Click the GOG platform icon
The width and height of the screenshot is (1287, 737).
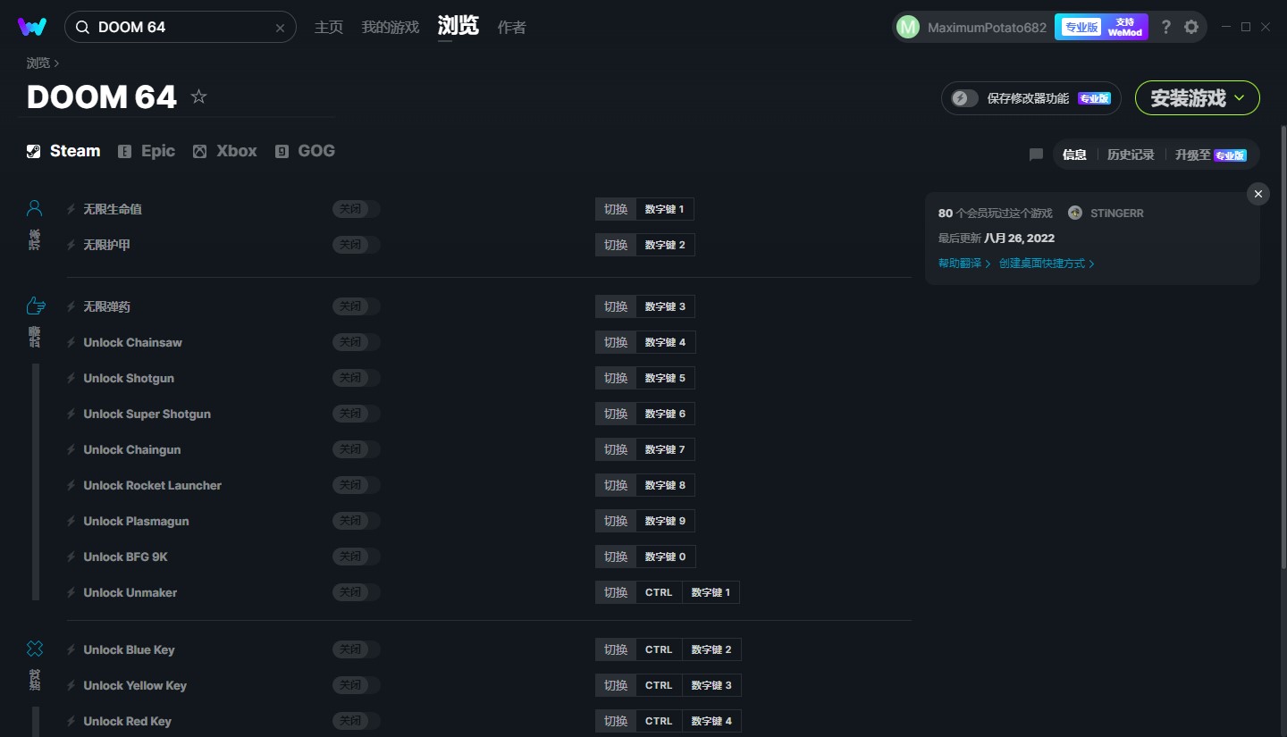coord(282,151)
